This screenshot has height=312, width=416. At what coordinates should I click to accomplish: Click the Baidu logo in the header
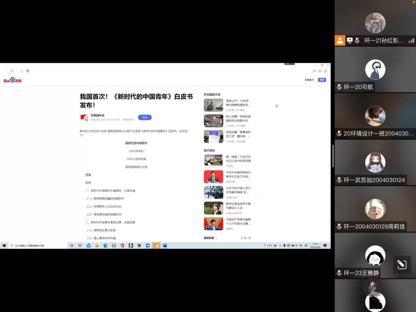click(13, 80)
